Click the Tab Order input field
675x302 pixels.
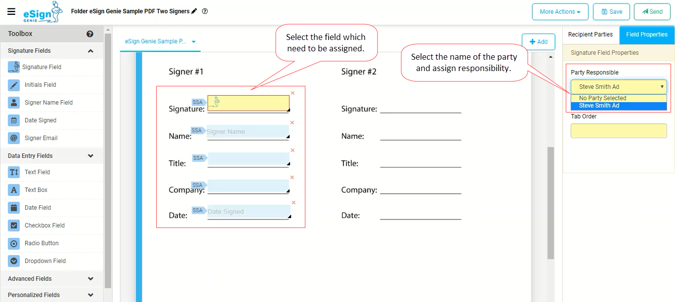pos(619,131)
